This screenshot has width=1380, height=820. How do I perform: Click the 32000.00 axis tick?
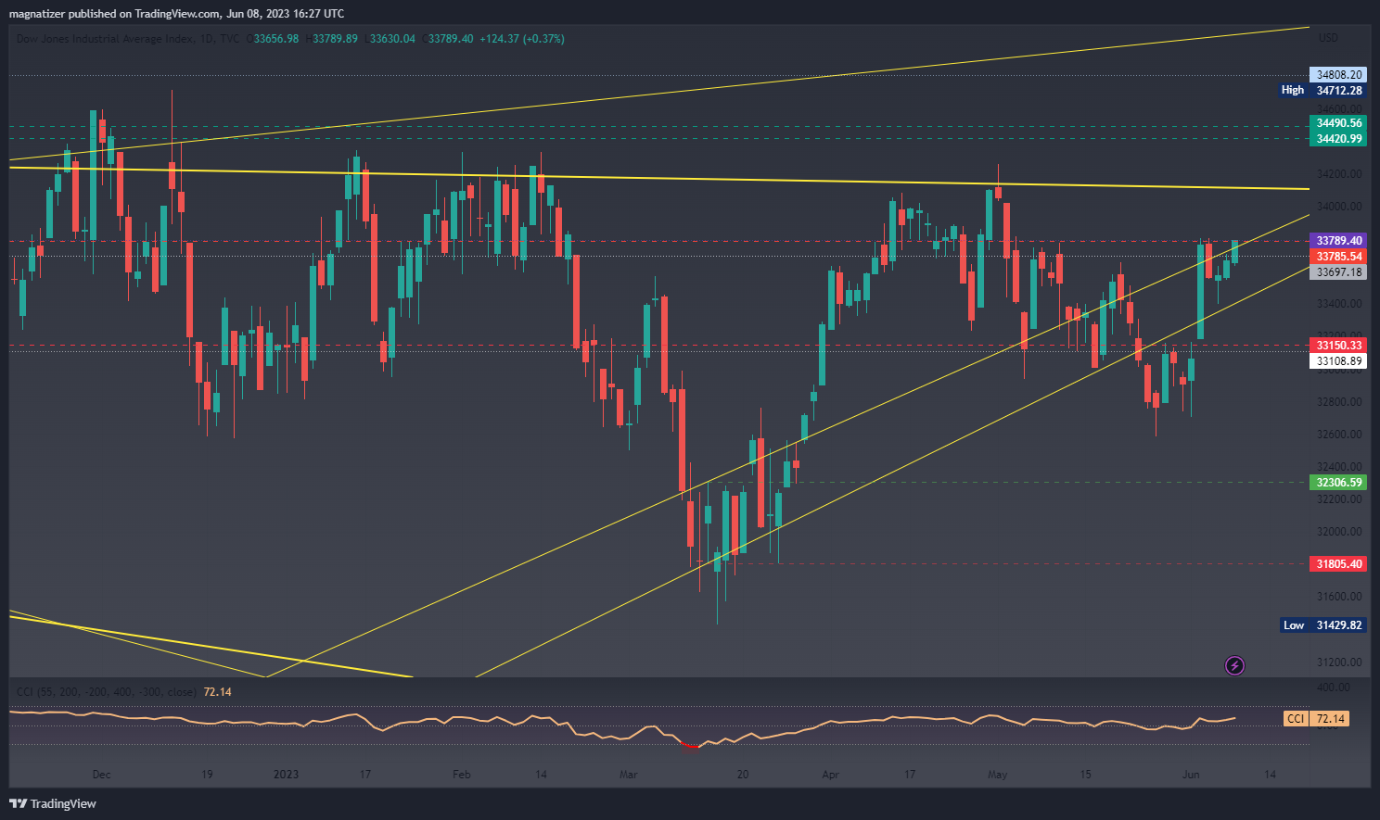click(1339, 532)
